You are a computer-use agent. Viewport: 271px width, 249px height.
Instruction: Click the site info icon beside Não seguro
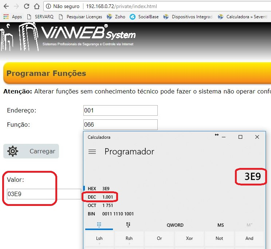coord(48,7)
